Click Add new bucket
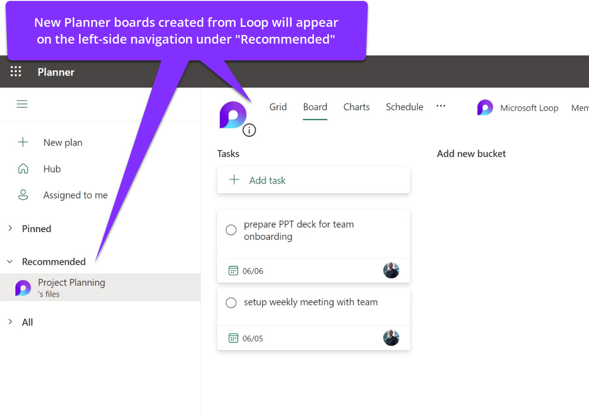 471,154
